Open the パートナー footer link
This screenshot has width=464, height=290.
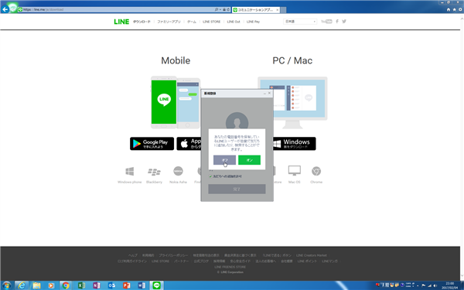(x=181, y=261)
